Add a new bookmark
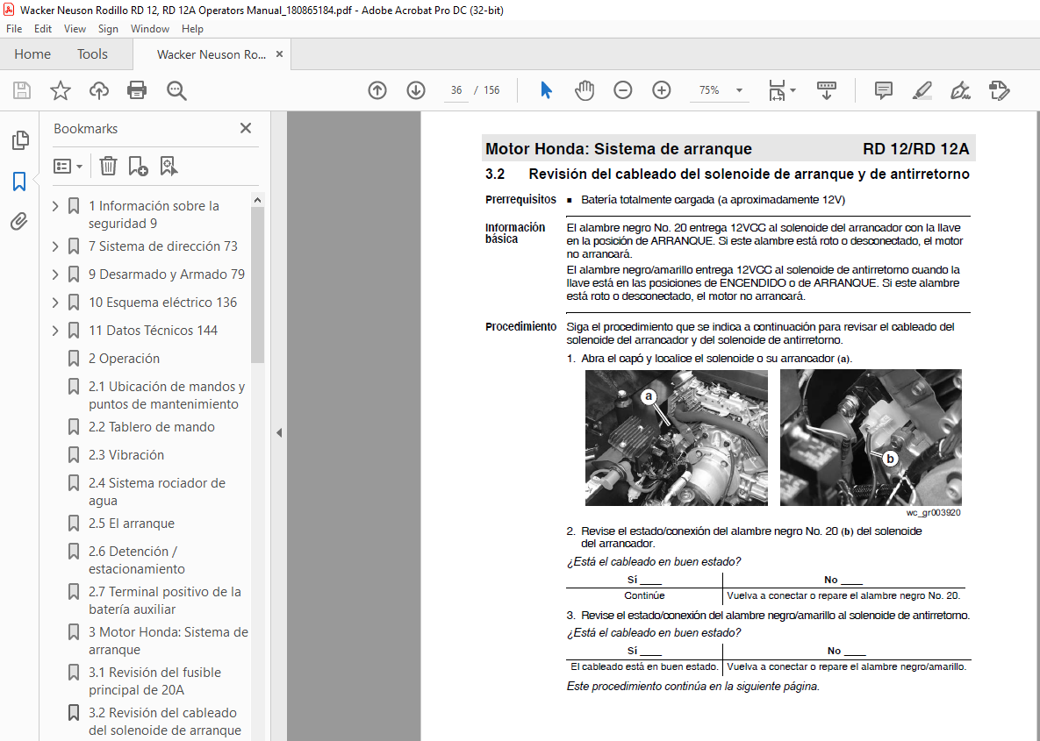The width and height of the screenshot is (1040, 741). (138, 166)
